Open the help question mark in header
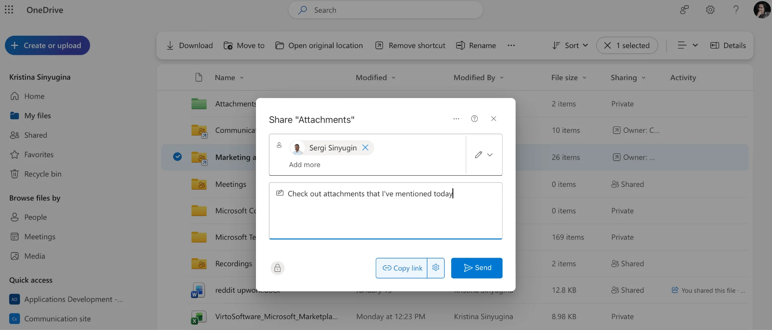This screenshot has height=330, width=772. [736, 10]
